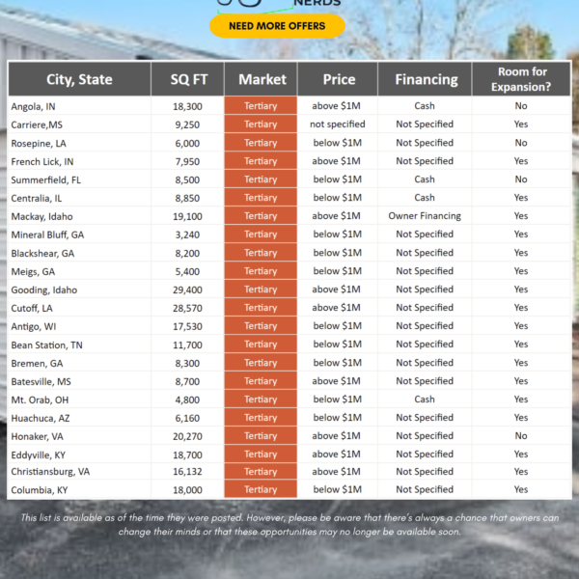Click the Financing column header
The height and width of the screenshot is (579, 579).
tap(425, 79)
